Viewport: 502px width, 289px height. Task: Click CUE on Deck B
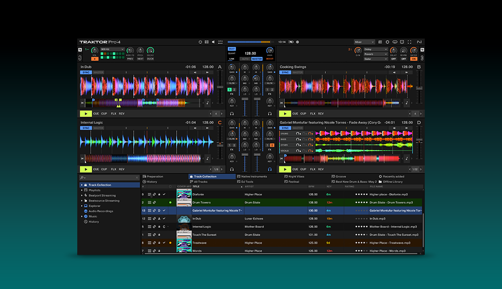coord(295,114)
